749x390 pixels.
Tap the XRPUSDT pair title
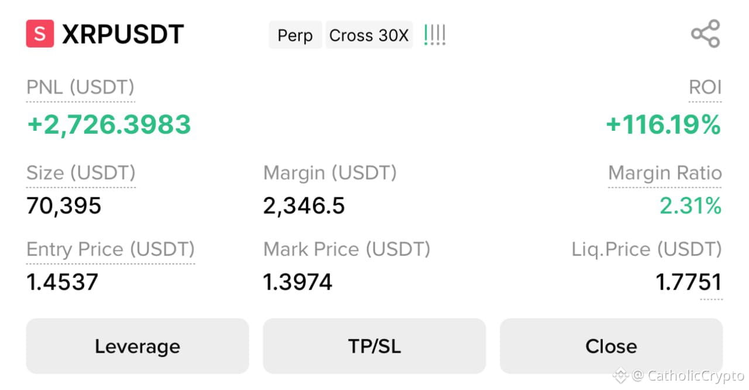(123, 34)
